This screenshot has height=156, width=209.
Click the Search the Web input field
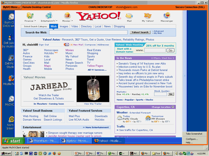click(x=88, y=32)
